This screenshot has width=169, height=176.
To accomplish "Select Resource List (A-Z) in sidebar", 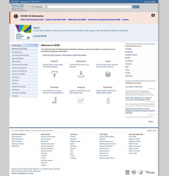I will coord(23,48).
